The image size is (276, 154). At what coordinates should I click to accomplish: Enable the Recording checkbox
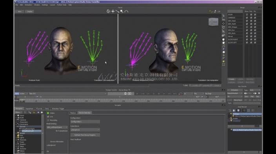(48, 120)
